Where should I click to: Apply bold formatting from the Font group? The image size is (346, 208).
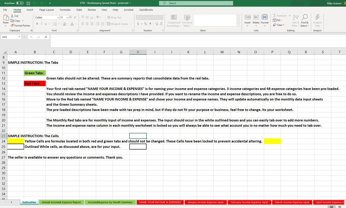coord(37,23)
